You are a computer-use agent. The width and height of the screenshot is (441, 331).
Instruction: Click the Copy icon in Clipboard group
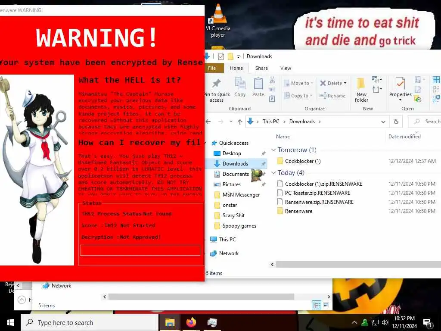tap(240, 87)
